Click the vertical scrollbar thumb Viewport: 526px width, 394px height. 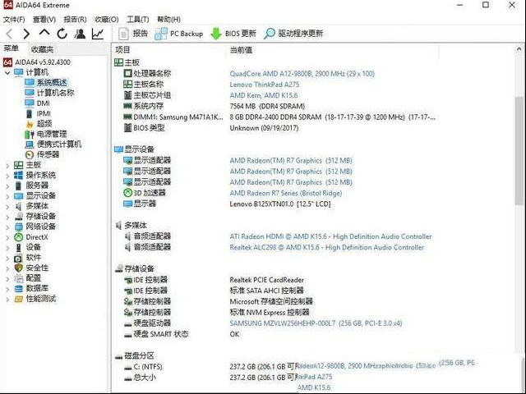[x=519, y=150]
